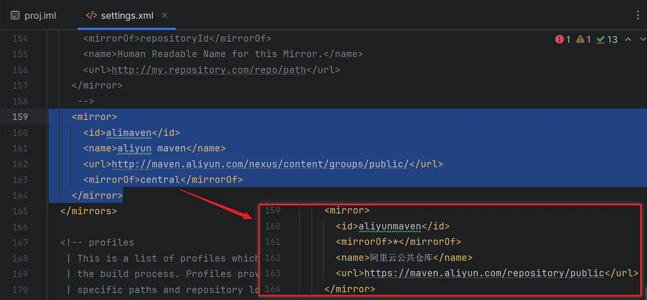Go to next highlighted problem arrow
This screenshot has height=300, width=647.
click(643, 39)
